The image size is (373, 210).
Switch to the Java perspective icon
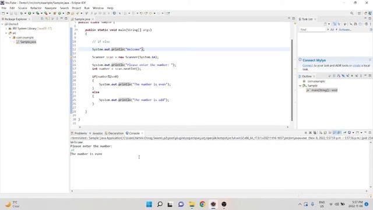tap(370, 13)
